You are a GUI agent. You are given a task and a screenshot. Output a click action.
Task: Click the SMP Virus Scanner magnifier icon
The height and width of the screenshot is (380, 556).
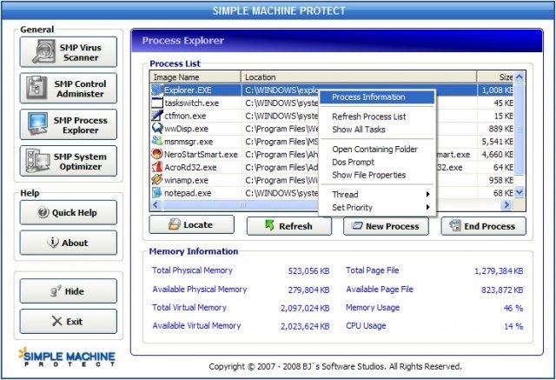pyautogui.click(x=43, y=52)
